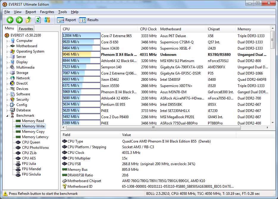The height and width of the screenshot is (199, 278).
Task: Click the 12004 MB/s result bar
Action: [81, 36]
